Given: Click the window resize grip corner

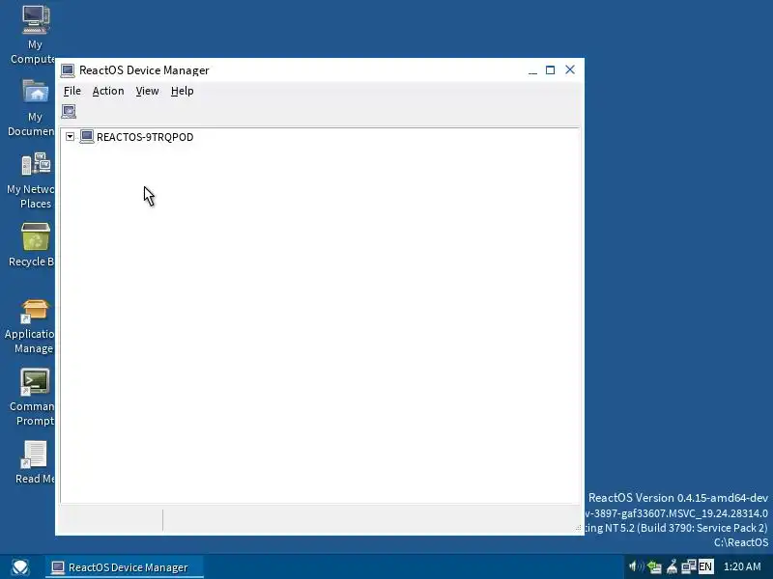Looking at the screenshot, I should pyautogui.click(x=578, y=528).
